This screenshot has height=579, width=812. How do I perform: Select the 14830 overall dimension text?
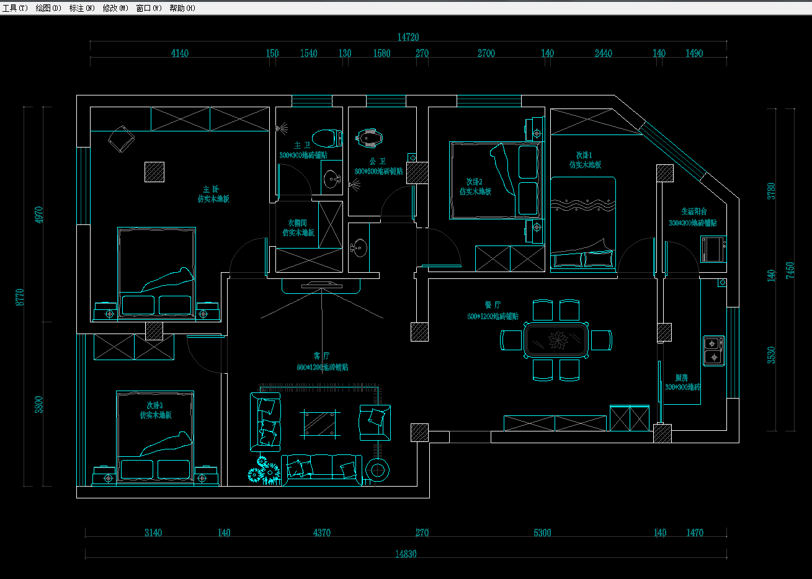406,554
